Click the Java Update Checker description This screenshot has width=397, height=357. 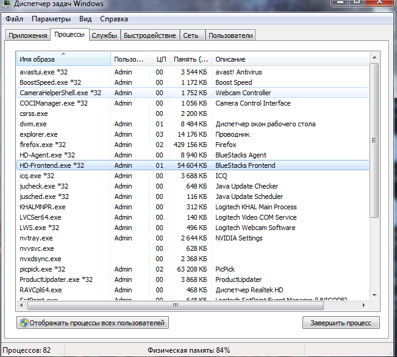point(247,186)
